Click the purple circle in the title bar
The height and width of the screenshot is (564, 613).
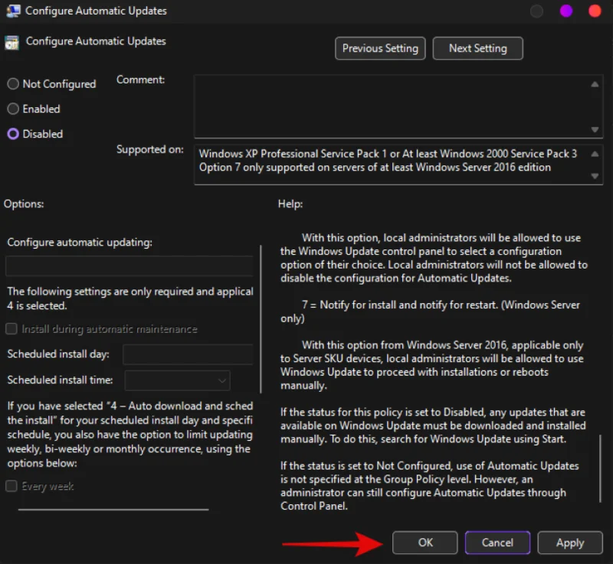point(565,11)
